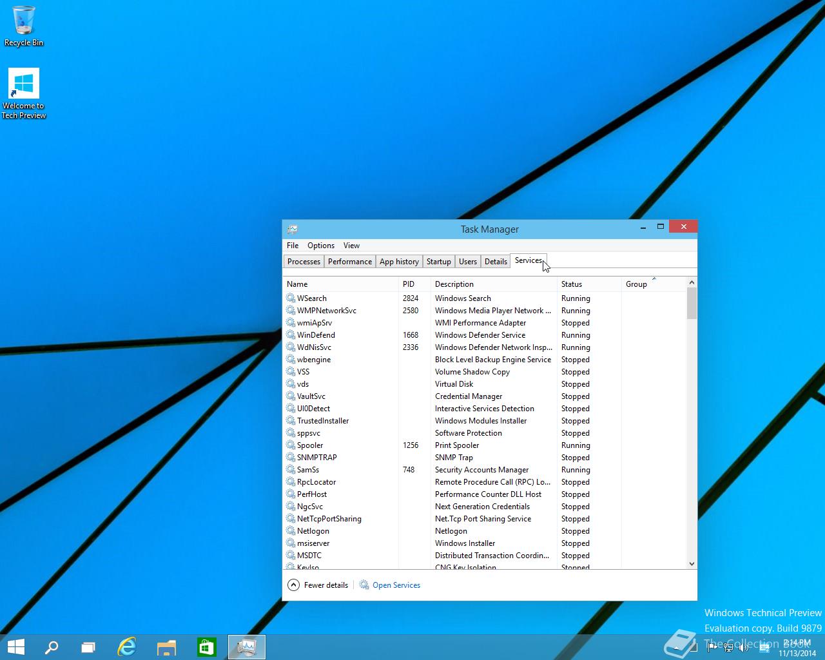Click the gear icon next to MSDTC
The height and width of the screenshot is (660, 825).
tap(291, 555)
